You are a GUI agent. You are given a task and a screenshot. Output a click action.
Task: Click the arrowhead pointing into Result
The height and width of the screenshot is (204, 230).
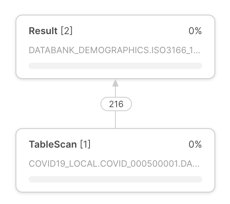click(115, 83)
